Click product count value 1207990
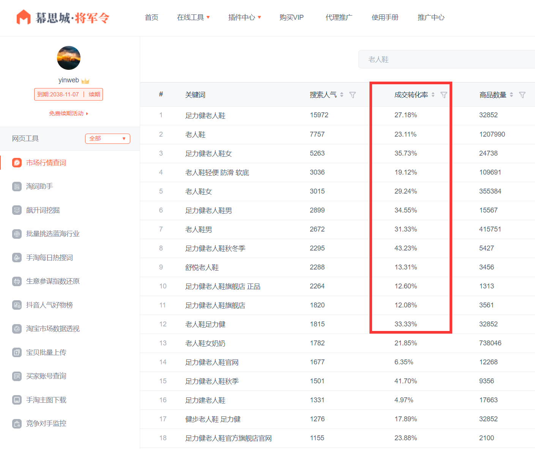 tap(492, 134)
